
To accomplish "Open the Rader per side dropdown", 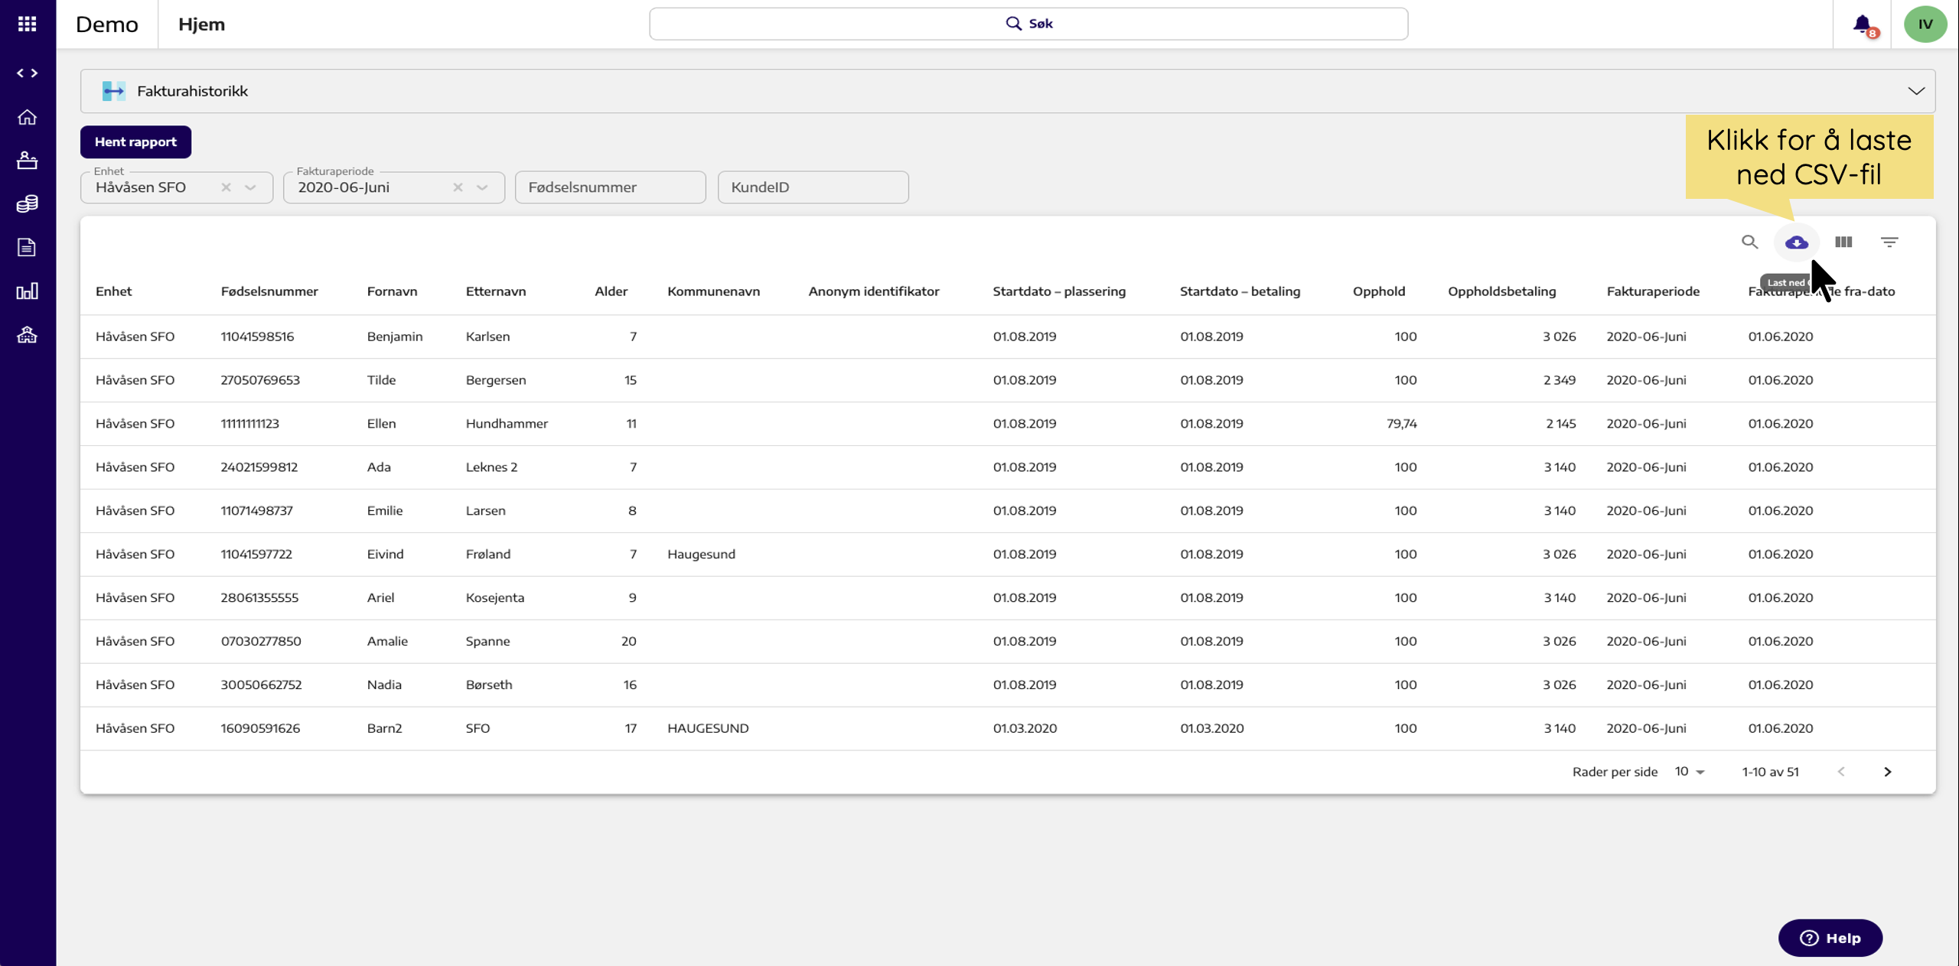I will pyautogui.click(x=1690, y=772).
